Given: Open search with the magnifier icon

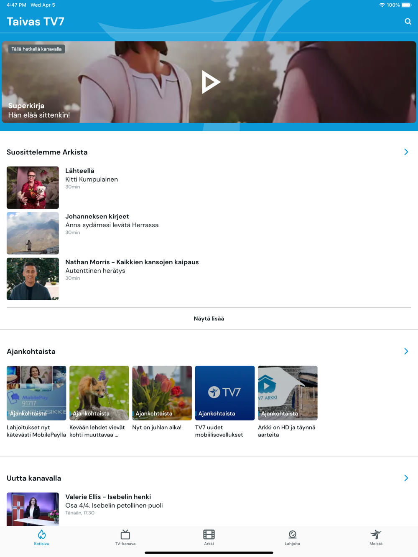Looking at the screenshot, I should [x=408, y=21].
